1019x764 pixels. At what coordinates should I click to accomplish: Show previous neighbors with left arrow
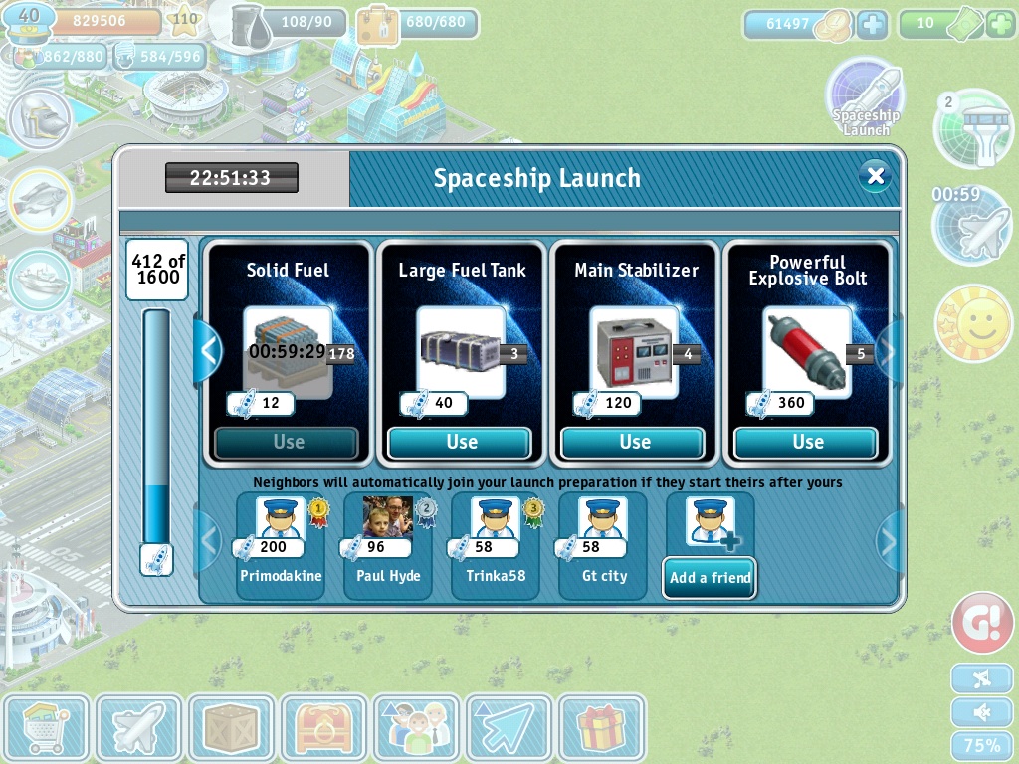208,541
